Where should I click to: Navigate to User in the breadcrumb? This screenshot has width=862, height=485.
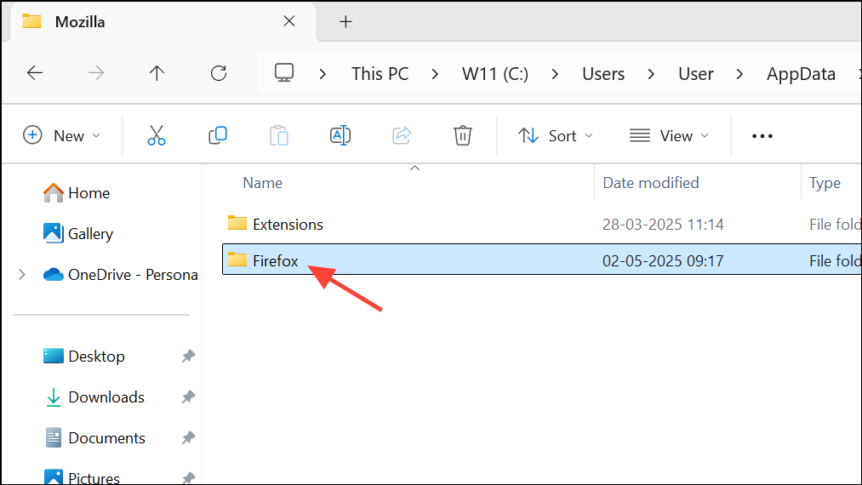tap(695, 74)
